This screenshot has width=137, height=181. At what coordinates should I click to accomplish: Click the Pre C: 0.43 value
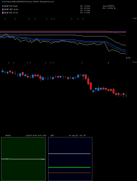tap(85, 13)
